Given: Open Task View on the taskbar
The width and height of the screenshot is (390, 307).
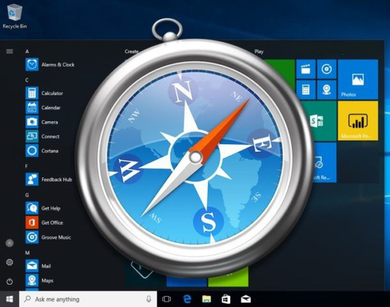Looking at the screenshot, I should (166, 299).
